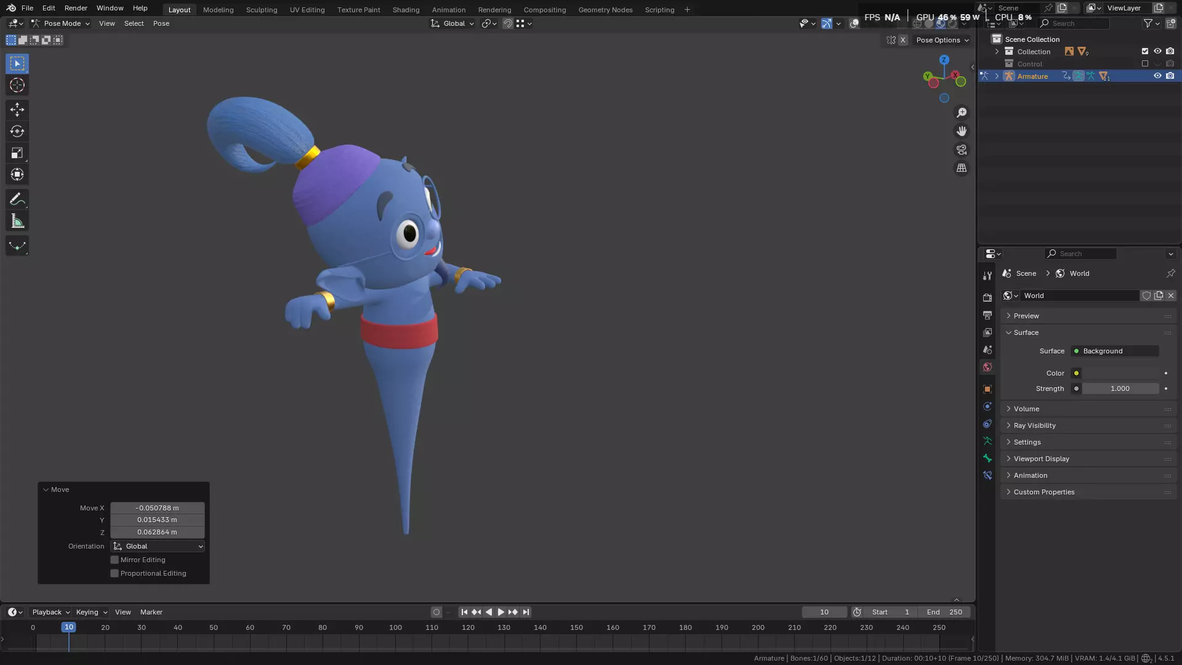1182x665 pixels.
Task: Open the Scene properties tab
Action: pos(987,349)
